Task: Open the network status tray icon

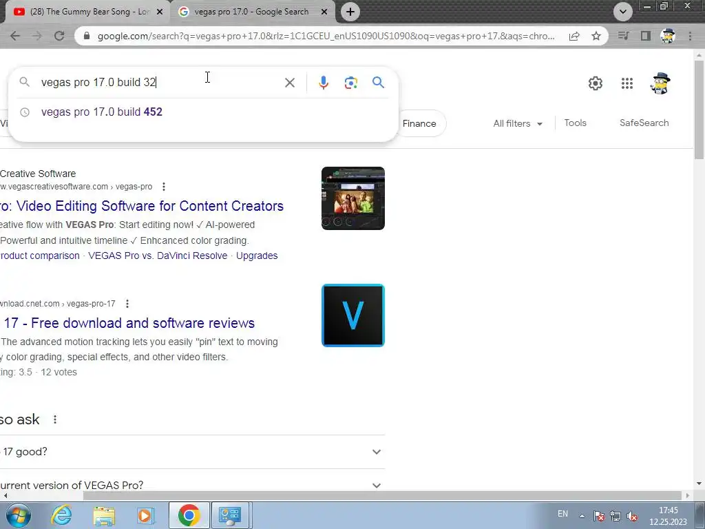Action: click(x=615, y=516)
